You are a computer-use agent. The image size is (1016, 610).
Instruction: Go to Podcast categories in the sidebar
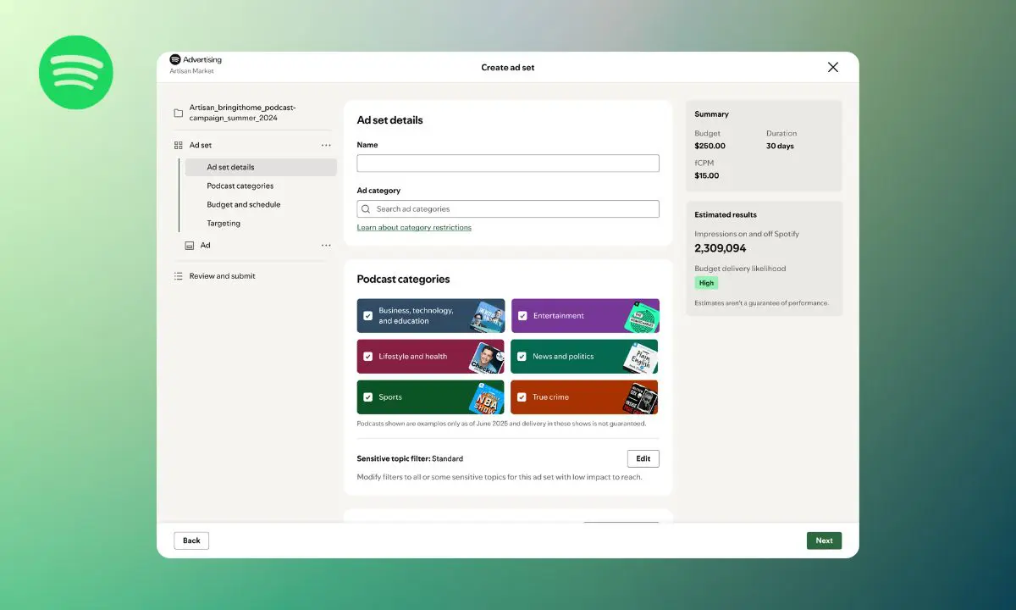[x=240, y=186]
